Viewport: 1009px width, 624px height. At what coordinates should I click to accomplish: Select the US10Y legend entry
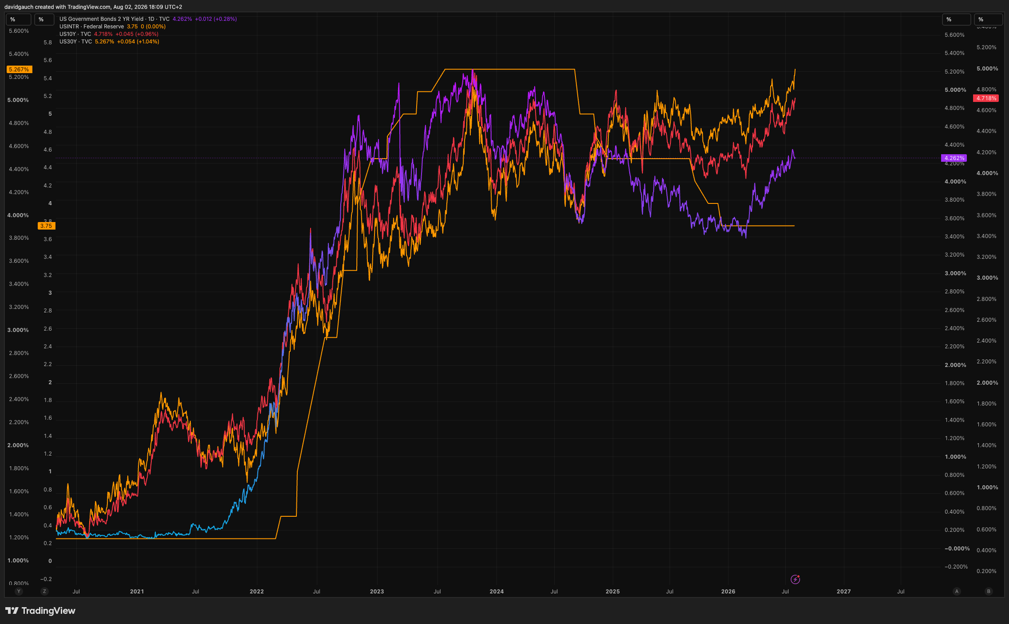pos(109,34)
